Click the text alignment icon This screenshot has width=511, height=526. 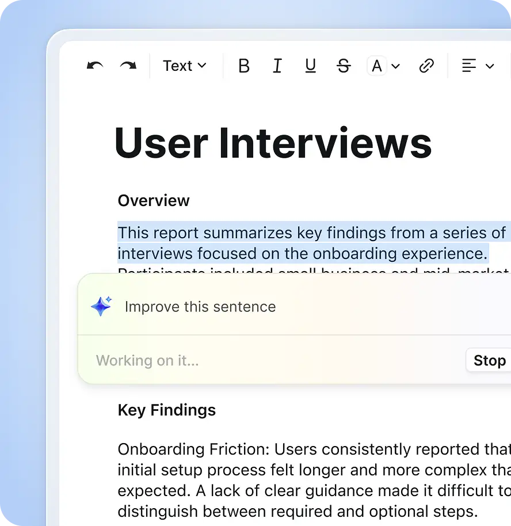click(469, 66)
